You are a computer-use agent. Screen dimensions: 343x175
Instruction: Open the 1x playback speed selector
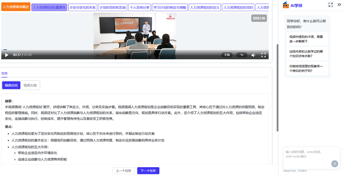click(242, 55)
